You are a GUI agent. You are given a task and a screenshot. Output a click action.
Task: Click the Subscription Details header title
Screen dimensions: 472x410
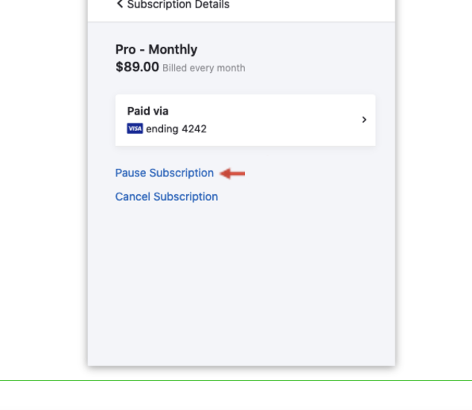pos(178,4)
